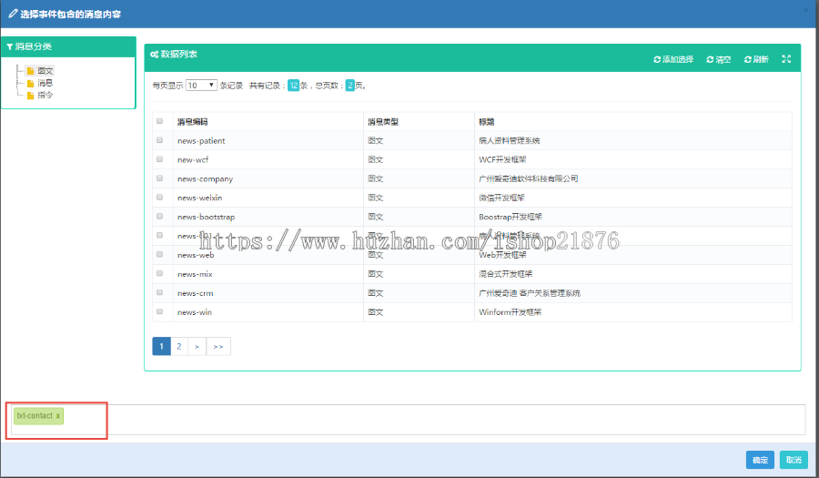Close the dialog with top-right x
The height and width of the screenshot is (478, 819).
pyautogui.click(x=806, y=9)
